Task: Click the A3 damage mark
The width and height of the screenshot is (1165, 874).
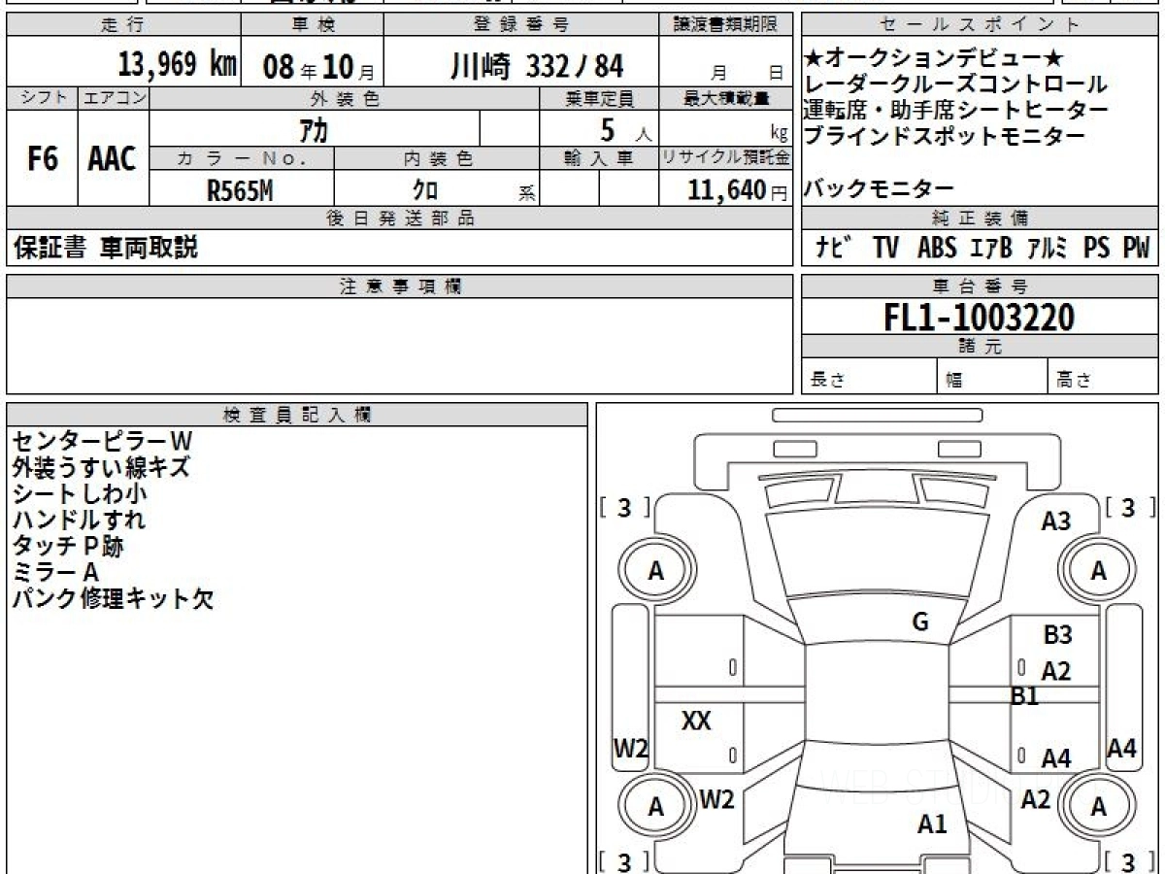Action: click(x=1055, y=521)
